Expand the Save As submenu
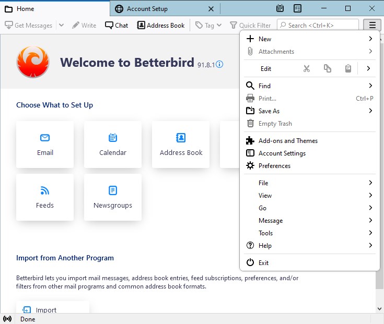 pos(309,111)
